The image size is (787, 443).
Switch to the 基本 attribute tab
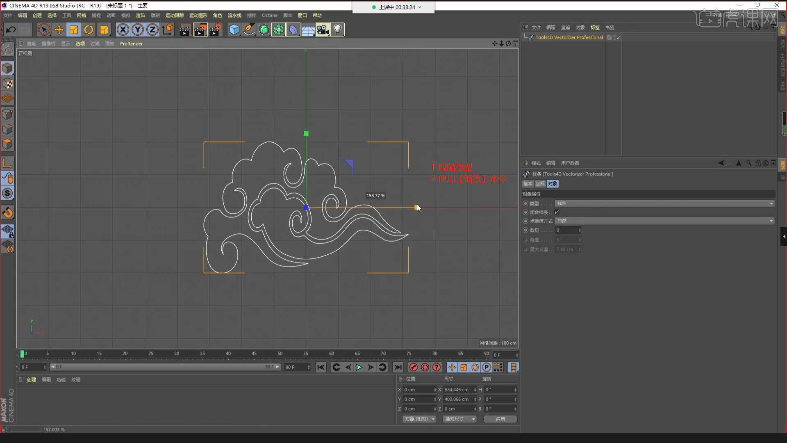(528, 184)
